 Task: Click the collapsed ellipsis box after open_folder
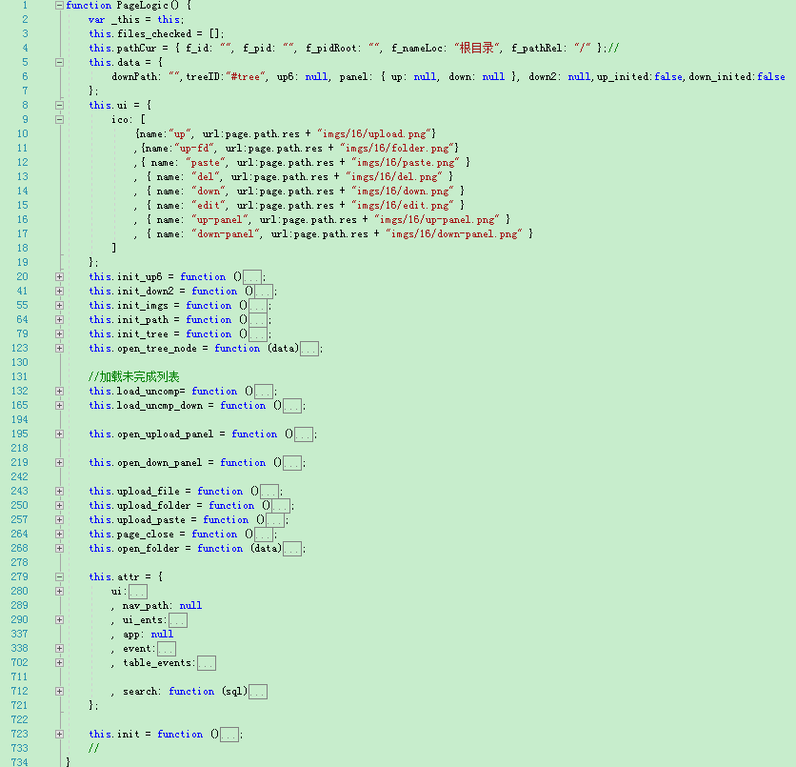(292, 549)
